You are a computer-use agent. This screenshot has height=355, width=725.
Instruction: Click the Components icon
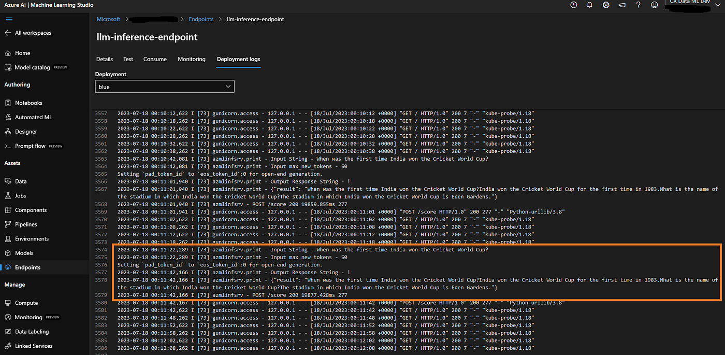click(8, 210)
